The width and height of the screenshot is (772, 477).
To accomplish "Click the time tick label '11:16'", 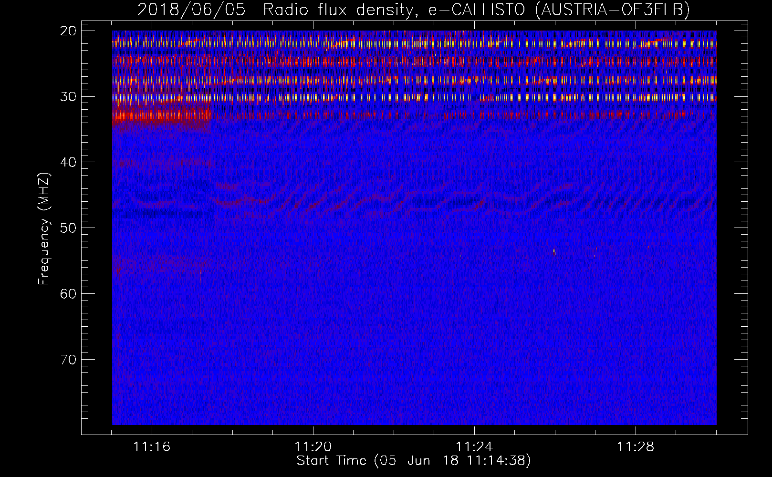I will tap(152, 447).
